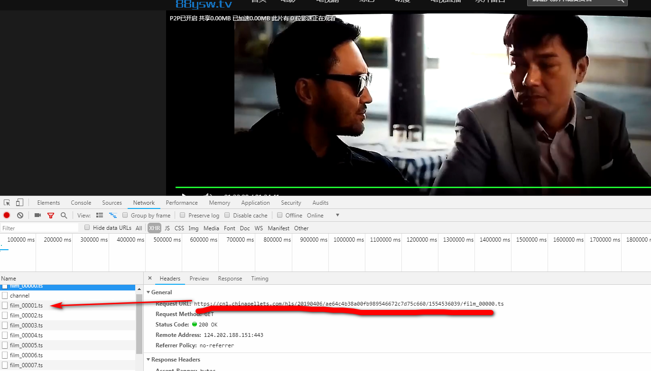Filter requests by JS

coord(167,228)
